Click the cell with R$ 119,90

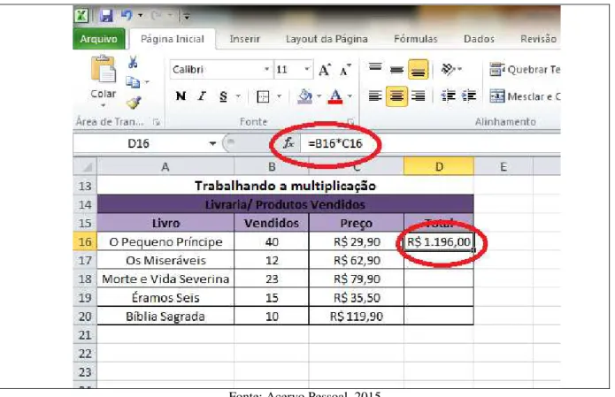tap(357, 317)
